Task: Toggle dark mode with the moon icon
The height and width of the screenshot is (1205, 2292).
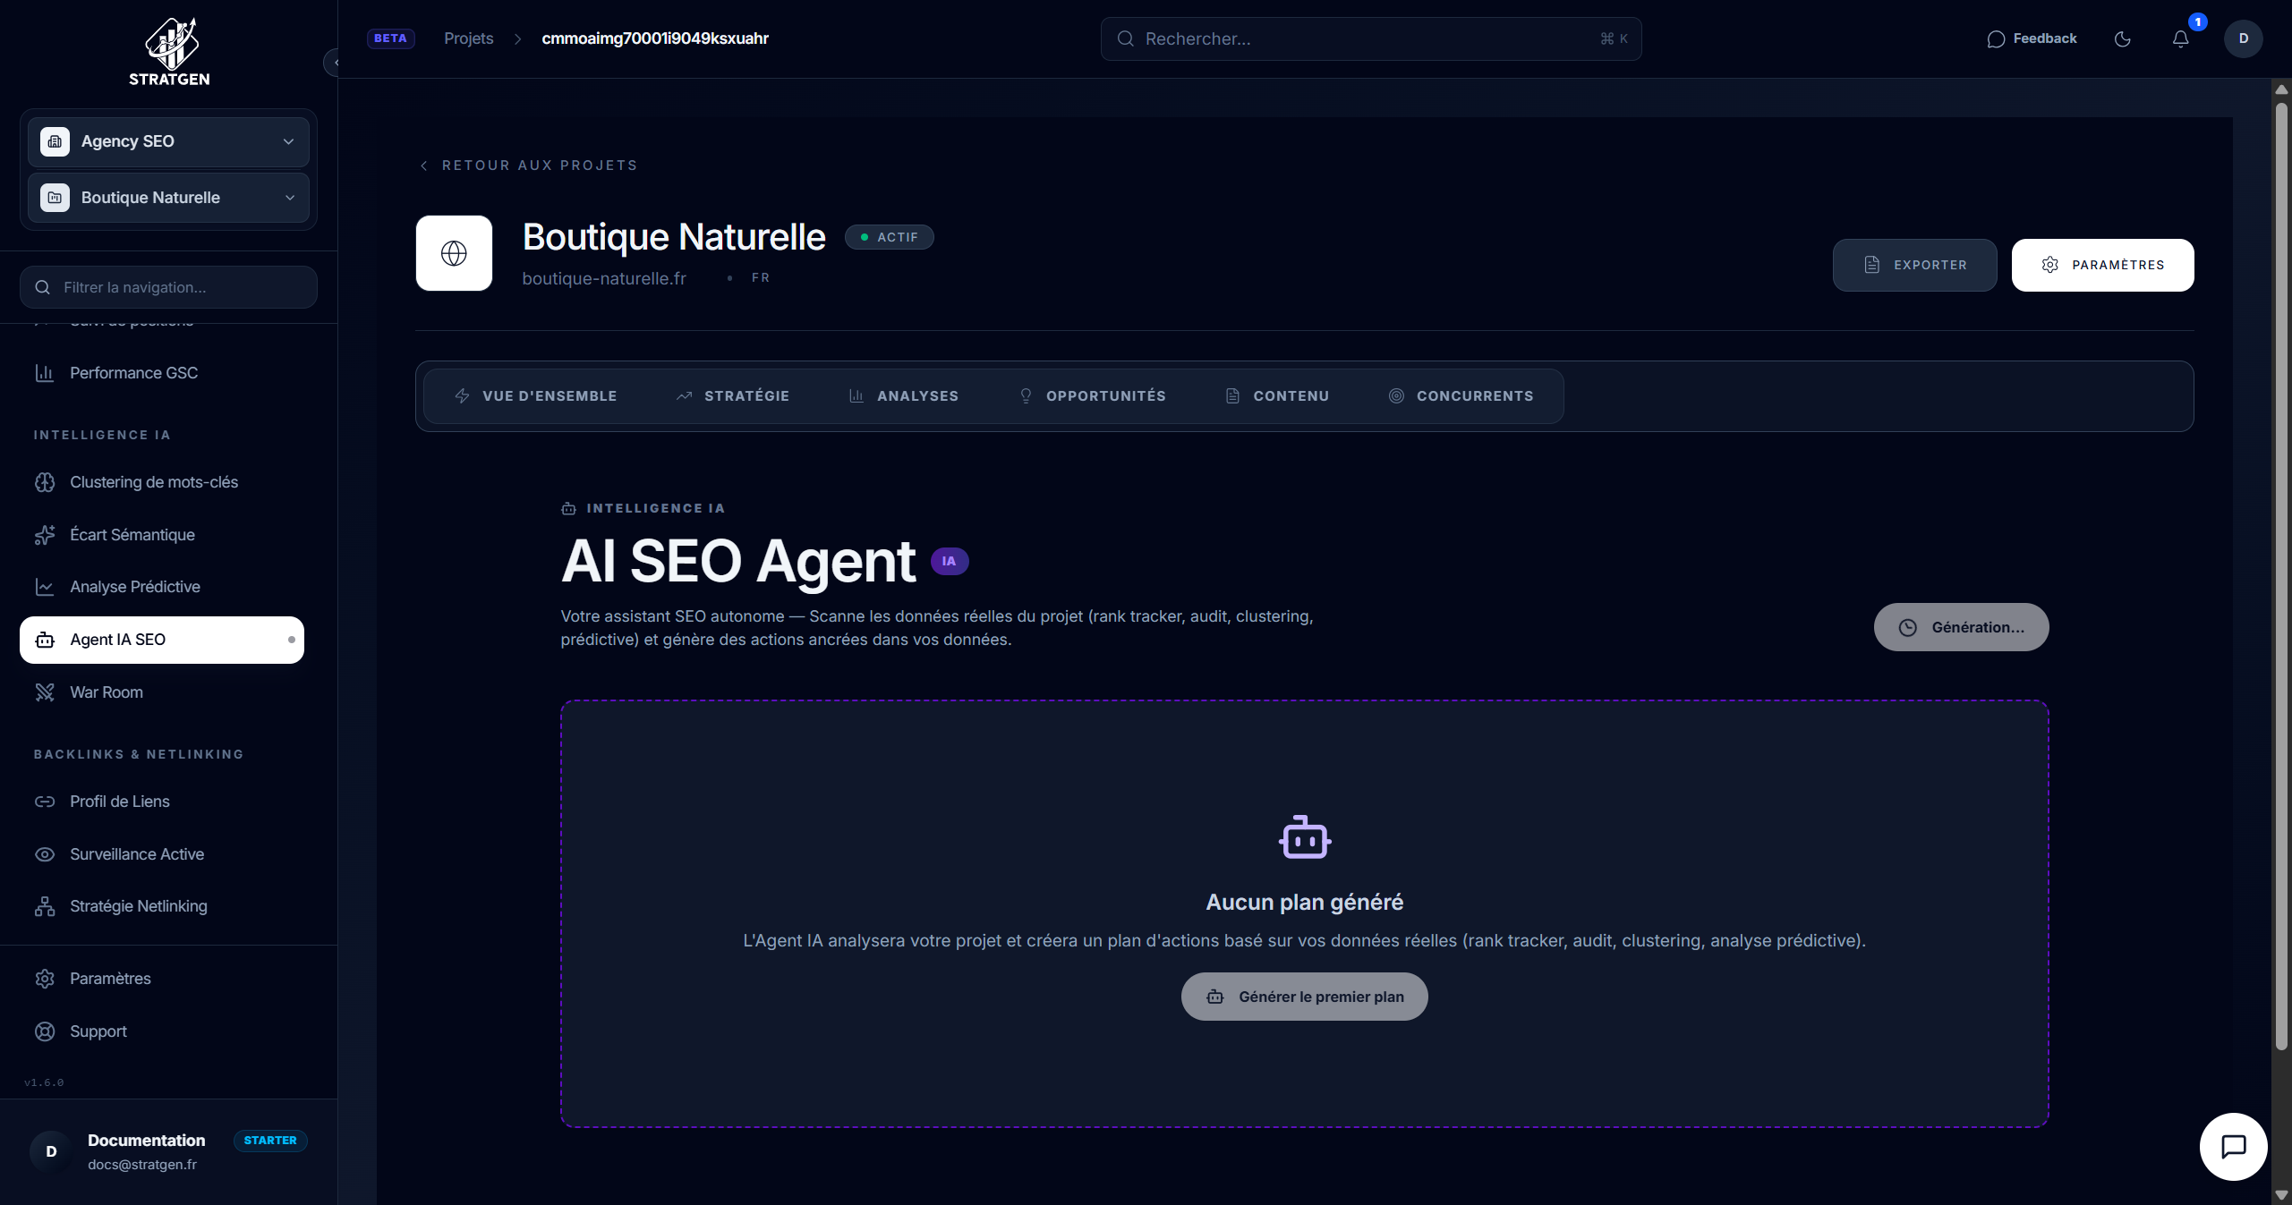Action: (x=2123, y=38)
